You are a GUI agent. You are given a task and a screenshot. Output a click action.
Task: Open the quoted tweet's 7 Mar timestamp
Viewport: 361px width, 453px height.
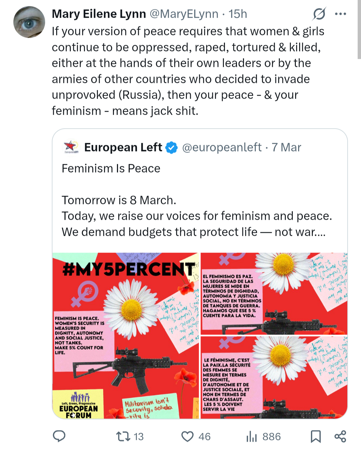[286, 147]
